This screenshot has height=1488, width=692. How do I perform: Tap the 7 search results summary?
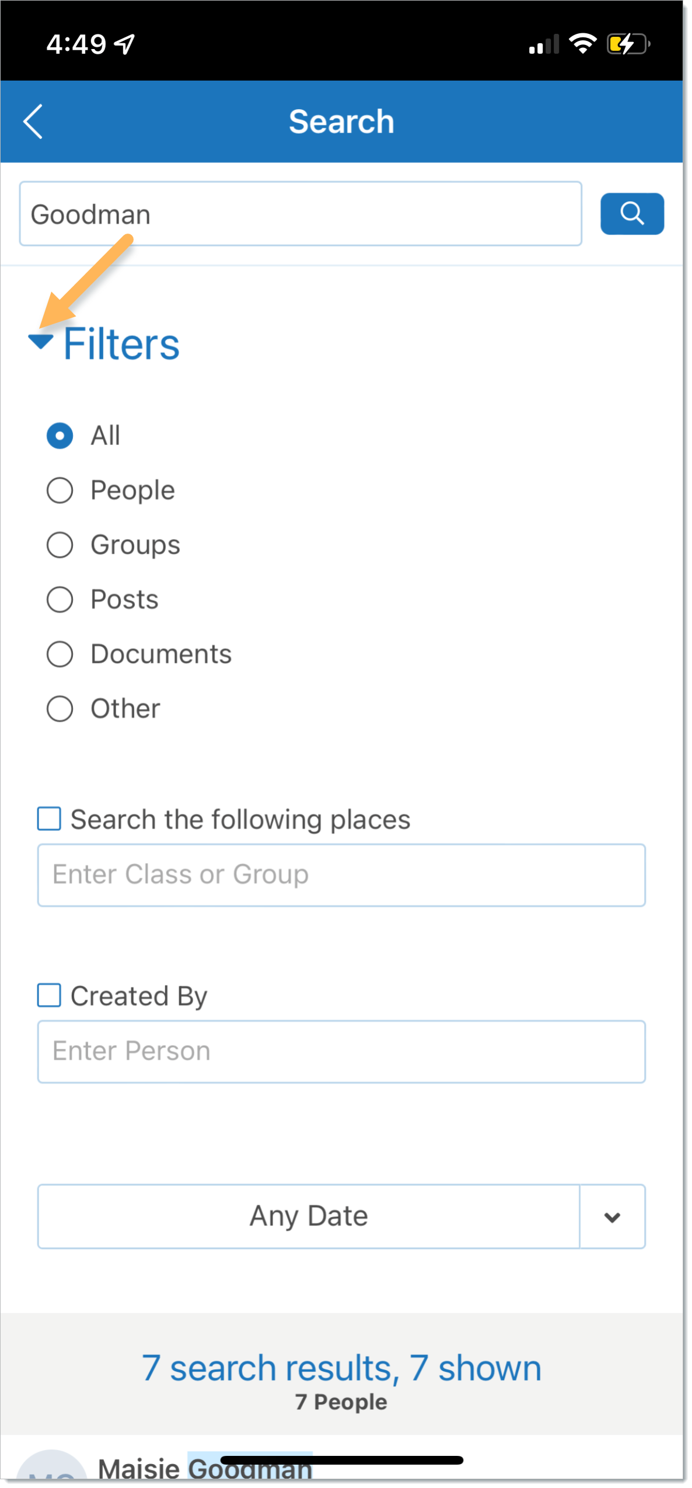coord(341,1368)
